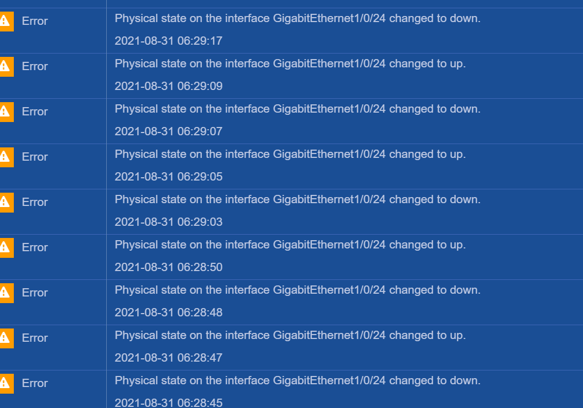Select the changed to up message from 06:29:09

[290, 63]
